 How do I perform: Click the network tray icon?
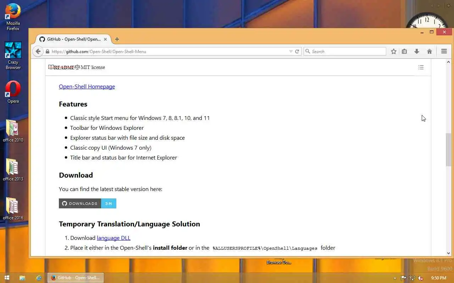point(412,278)
